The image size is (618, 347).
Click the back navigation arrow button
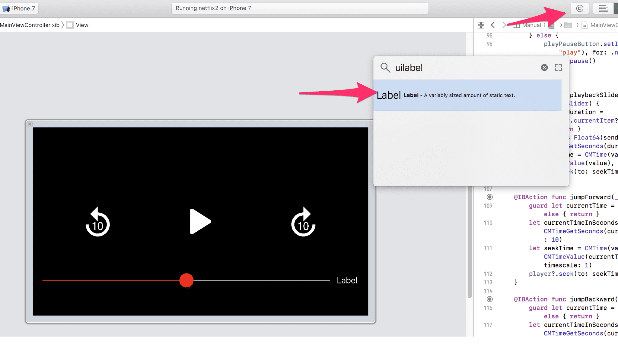(x=492, y=25)
